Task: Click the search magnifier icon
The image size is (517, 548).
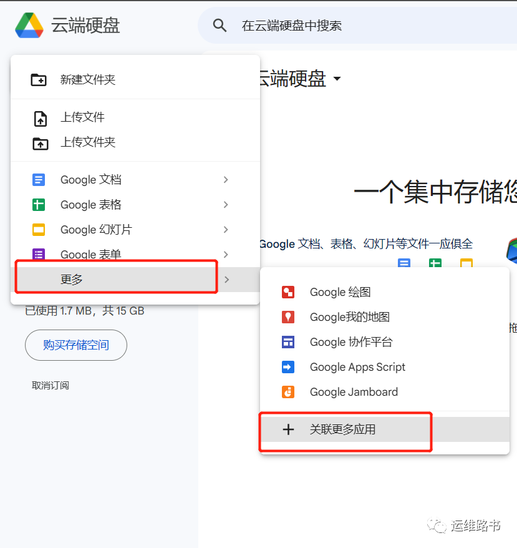Action: pyautogui.click(x=220, y=26)
